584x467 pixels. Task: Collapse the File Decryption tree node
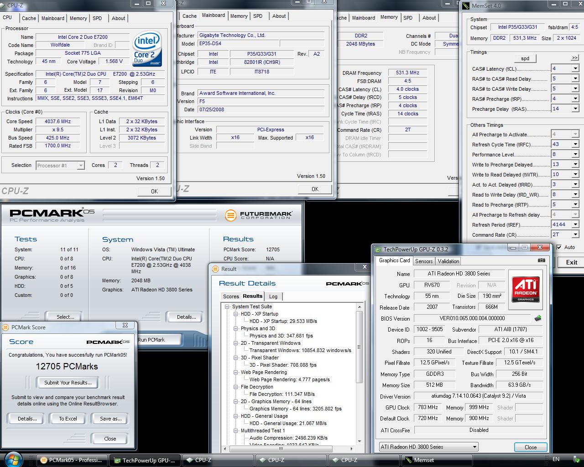[x=236, y=387]
